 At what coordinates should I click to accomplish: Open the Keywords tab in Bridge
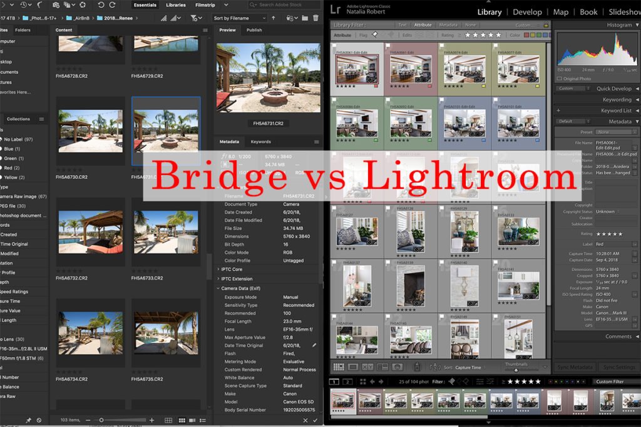(x=260, y=142)
